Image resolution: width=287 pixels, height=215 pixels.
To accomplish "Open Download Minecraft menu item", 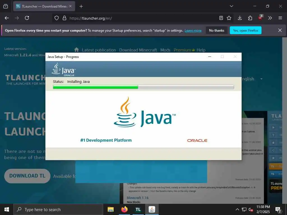I will pos(138,50).
